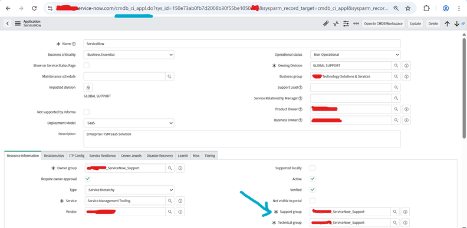The image size is (467, 228).
Task: Click into the Name input field
Action: [x=242, y=43]
